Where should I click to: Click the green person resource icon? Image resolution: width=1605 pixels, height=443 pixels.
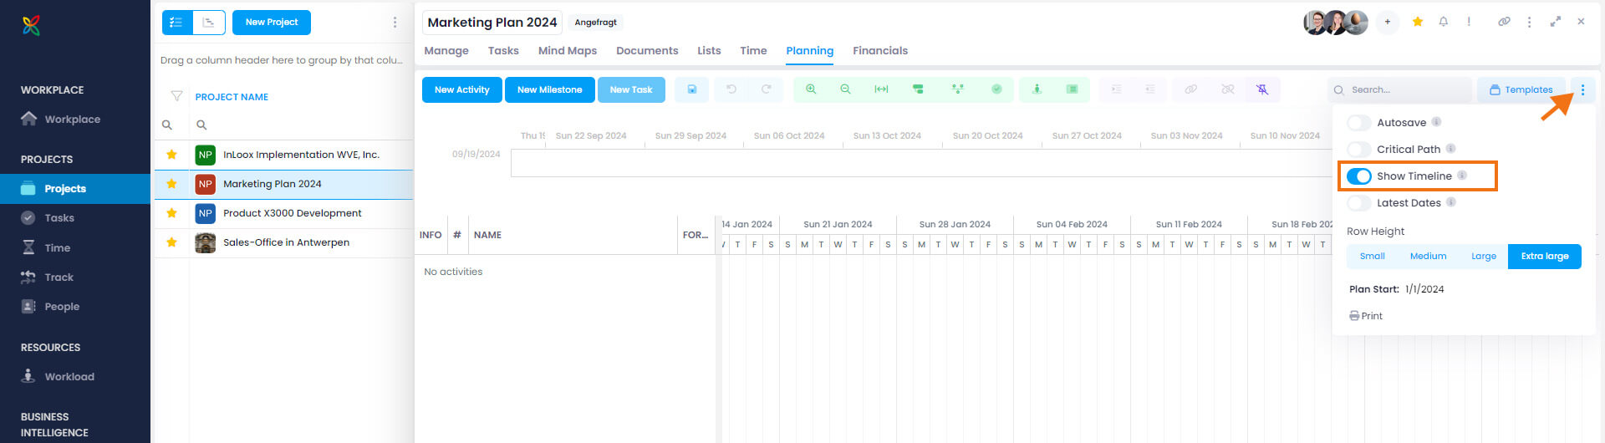pyautogui.click(x=1037, y=89)
